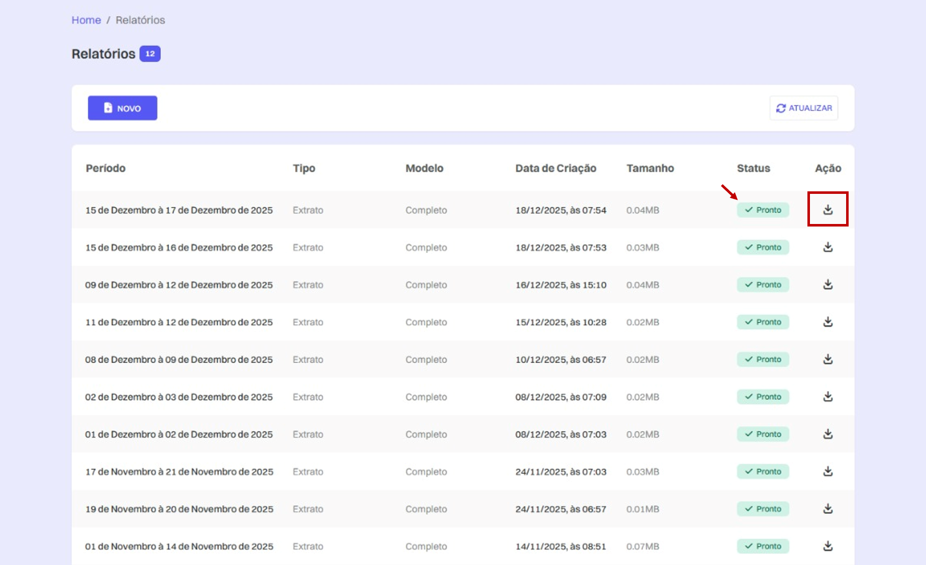Download the 19 to 20 de Novembro report
The width and height of the screenshot is (926, 565).
[828, 508]
